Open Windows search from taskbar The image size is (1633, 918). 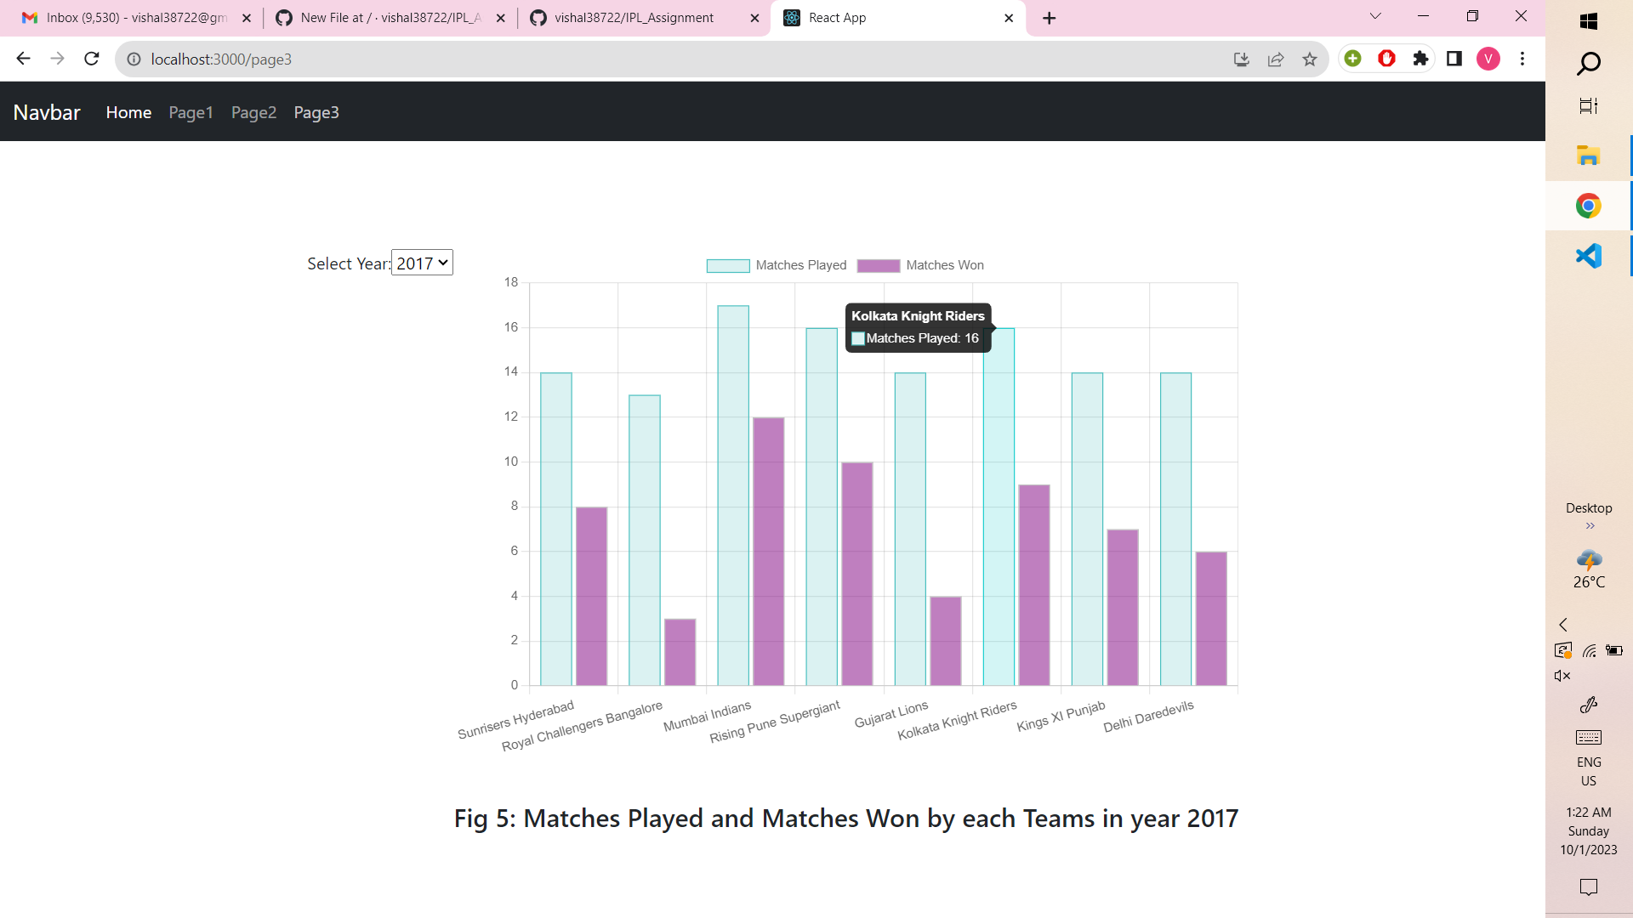tap(1589, 64)
